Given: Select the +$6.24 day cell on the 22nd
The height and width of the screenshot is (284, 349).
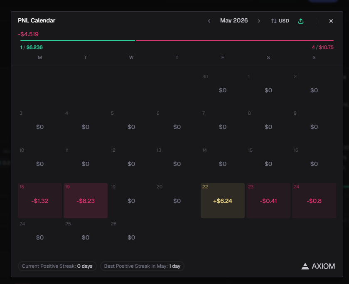Looking at the screenshot, I should pyautogui.click(x=223, y=200).
